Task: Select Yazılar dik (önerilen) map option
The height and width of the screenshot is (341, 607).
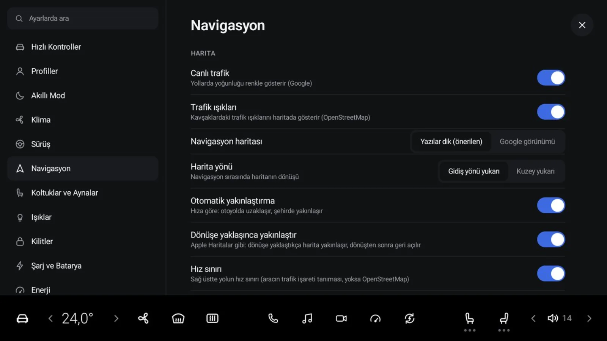Action: pos(451,141)
